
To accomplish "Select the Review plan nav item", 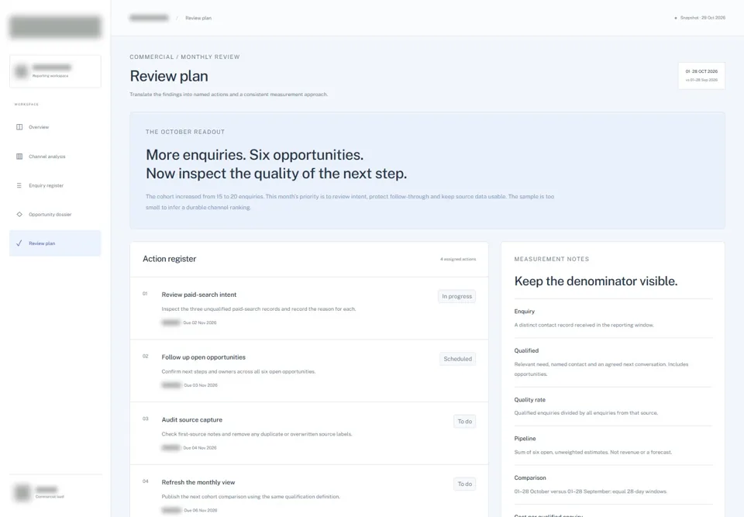I will 55,243.
